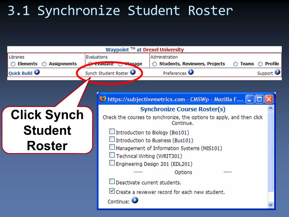Open Preferences via its arrow icon
289x217 pixels.
(x=191, y=72)
